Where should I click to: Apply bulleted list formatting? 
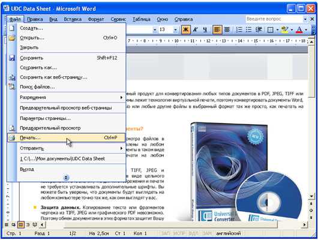tap(248, 30)
